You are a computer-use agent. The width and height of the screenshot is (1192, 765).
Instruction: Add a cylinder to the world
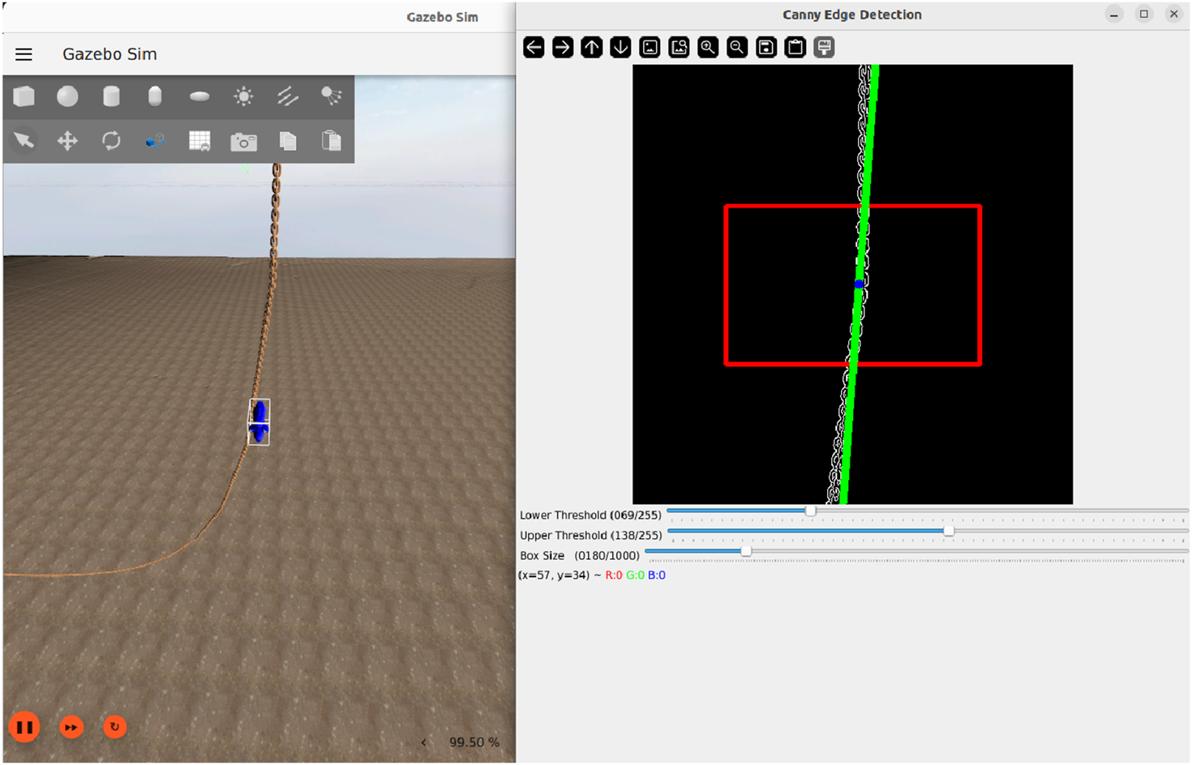tap(111, 97)
